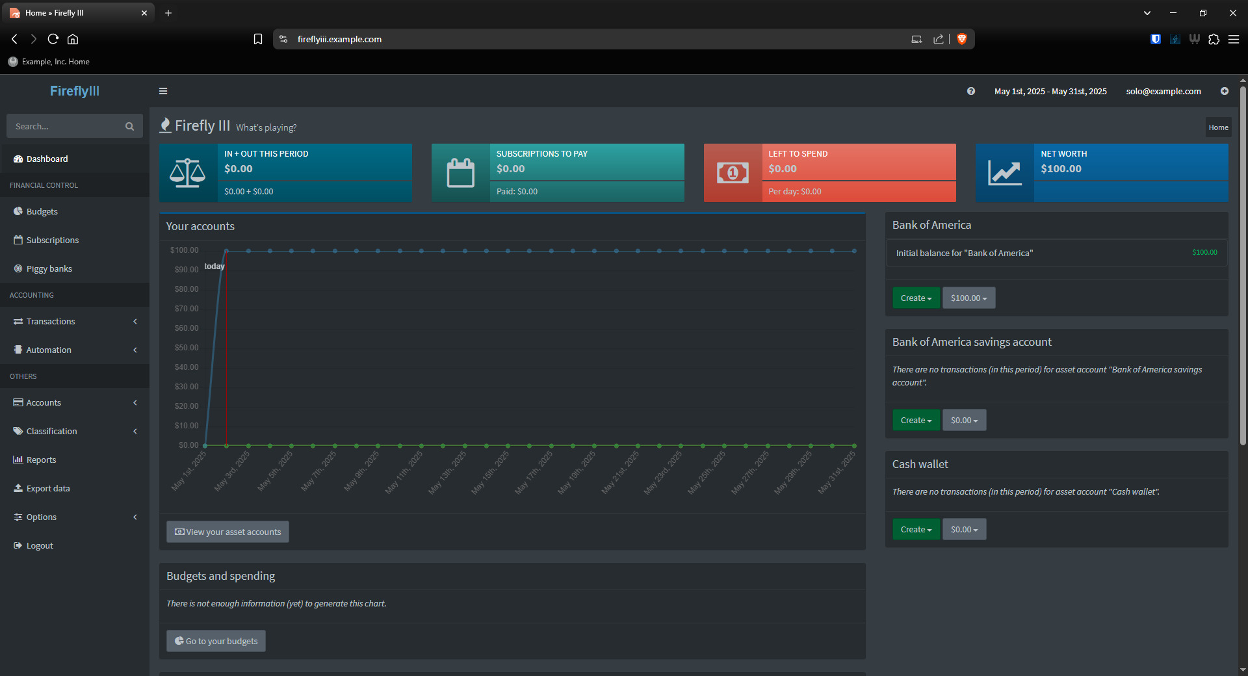Click the search magnifier icon in sidebar
Viewport: 1248px width, 676px height.
click(x=129, y=127)
